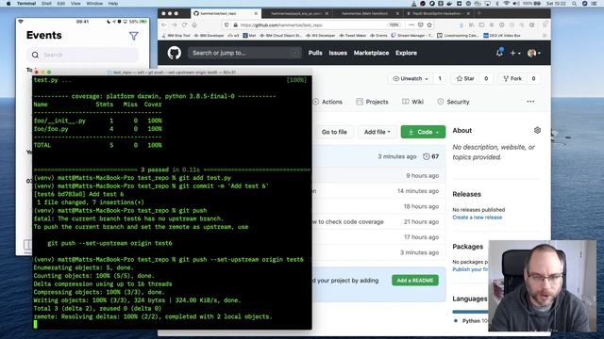Click the browser back arrow
Screen dimensions: 604x339
coord(163,24)
